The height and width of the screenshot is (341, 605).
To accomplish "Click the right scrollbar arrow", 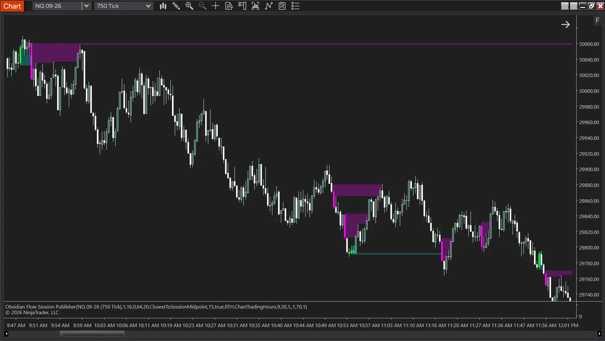I will (599, 334).
